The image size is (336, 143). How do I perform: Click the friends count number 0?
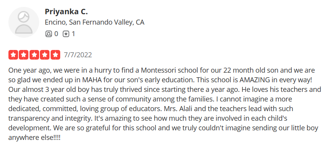56,34
